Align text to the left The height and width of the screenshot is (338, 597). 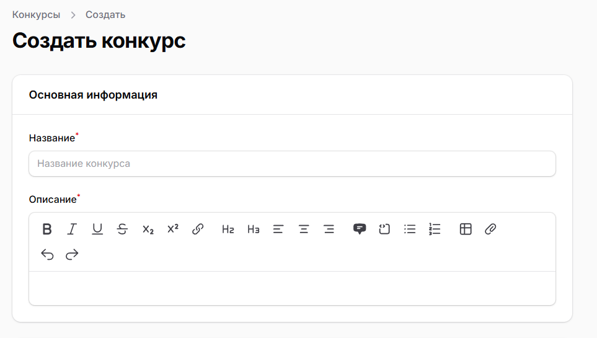(278, 229)
